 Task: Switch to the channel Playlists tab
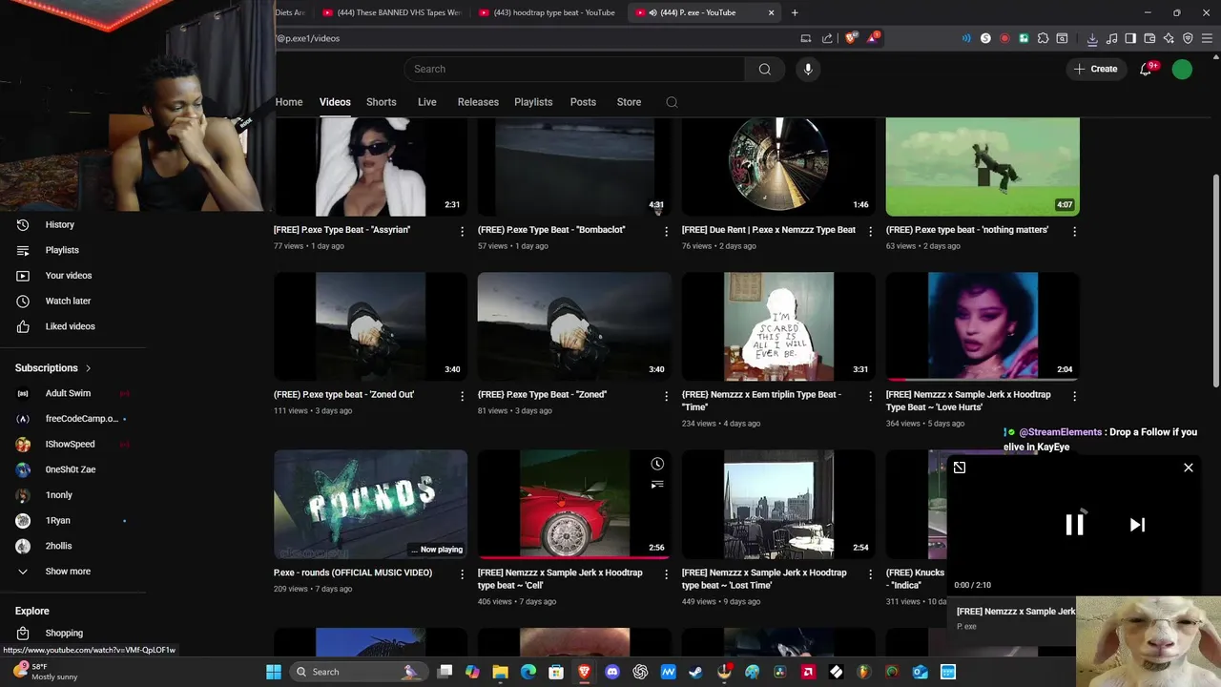(533, 102)
